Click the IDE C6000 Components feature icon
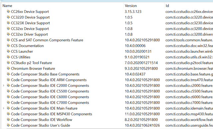The height and width of the screenshot is (129, 213). point(8,97)
